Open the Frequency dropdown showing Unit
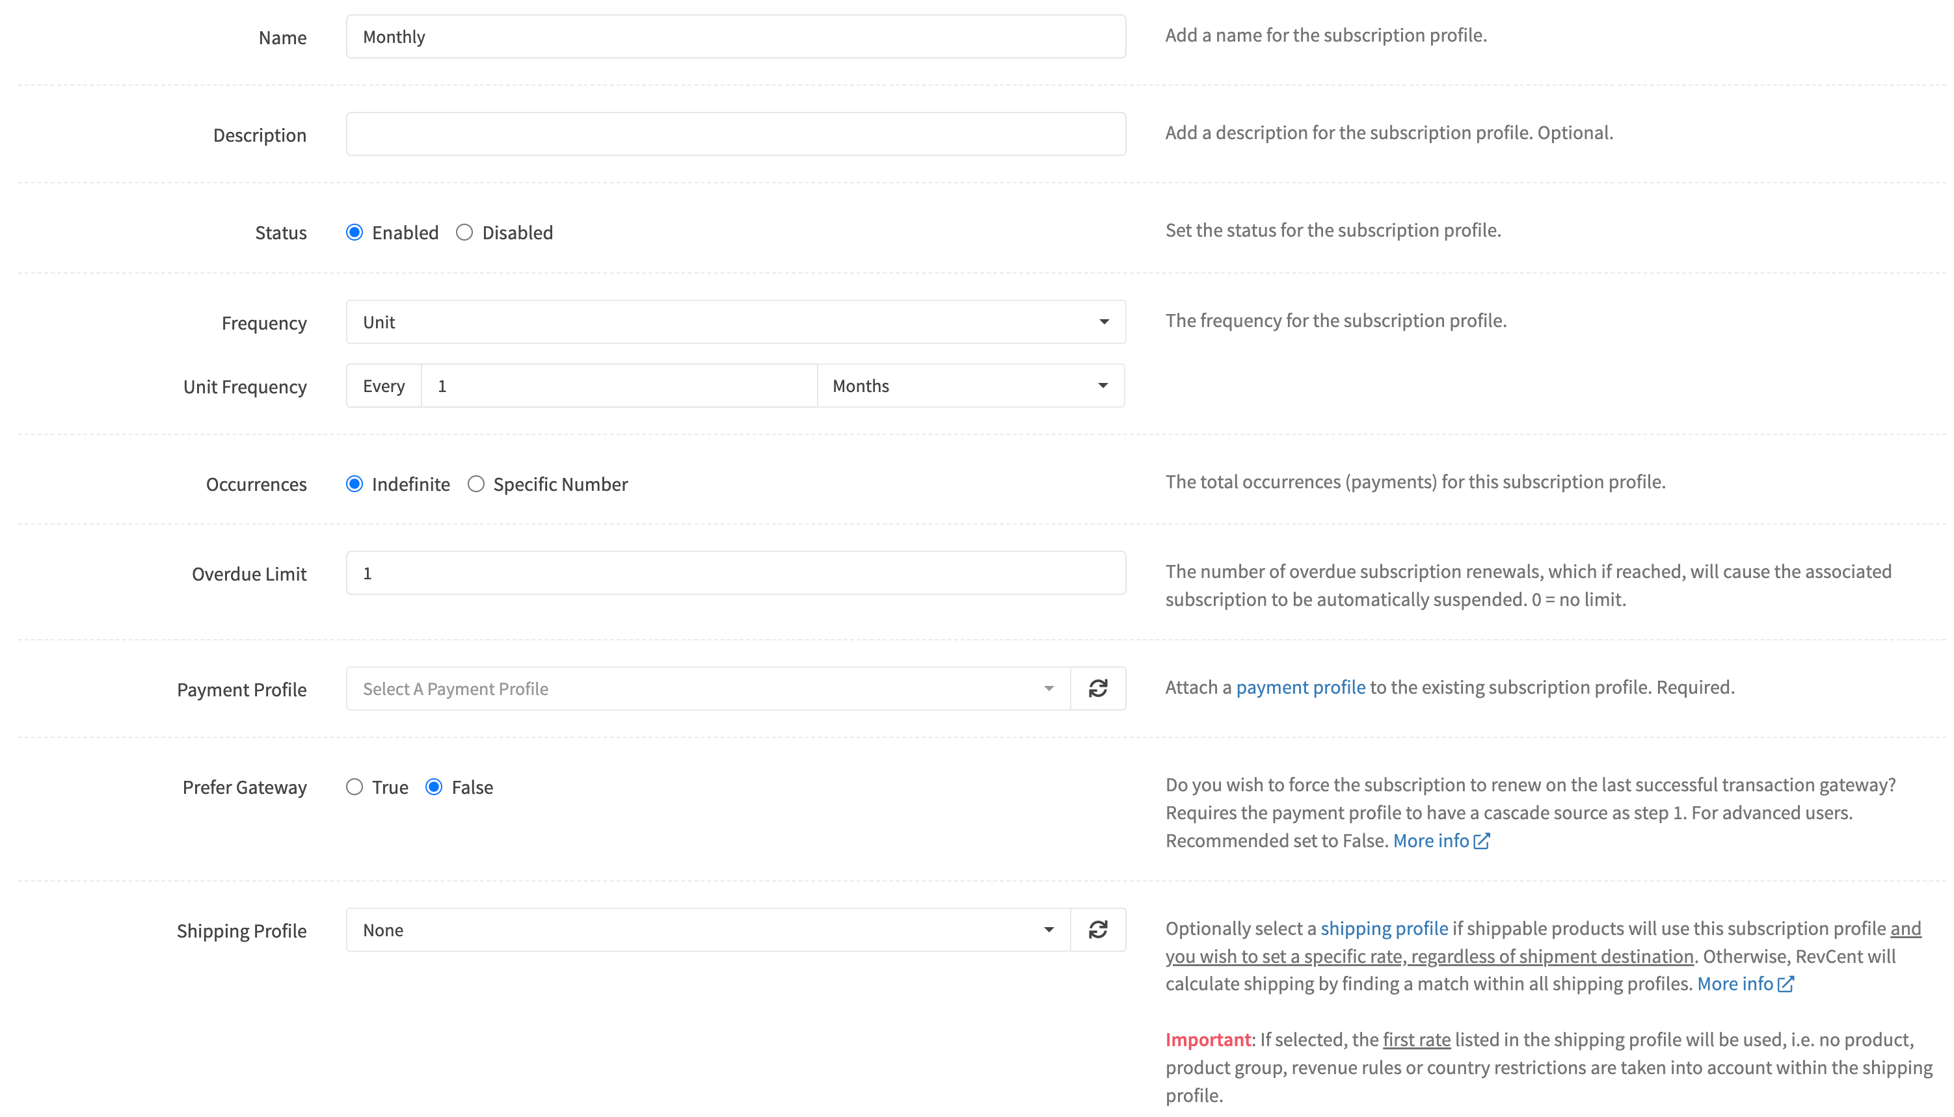 [x=736, y=322]
